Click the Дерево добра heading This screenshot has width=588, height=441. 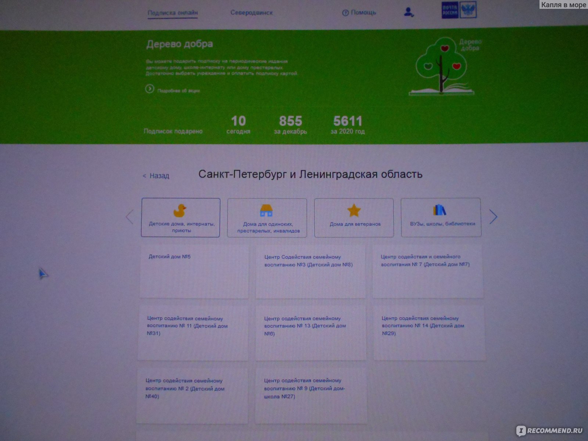[179, 44]
